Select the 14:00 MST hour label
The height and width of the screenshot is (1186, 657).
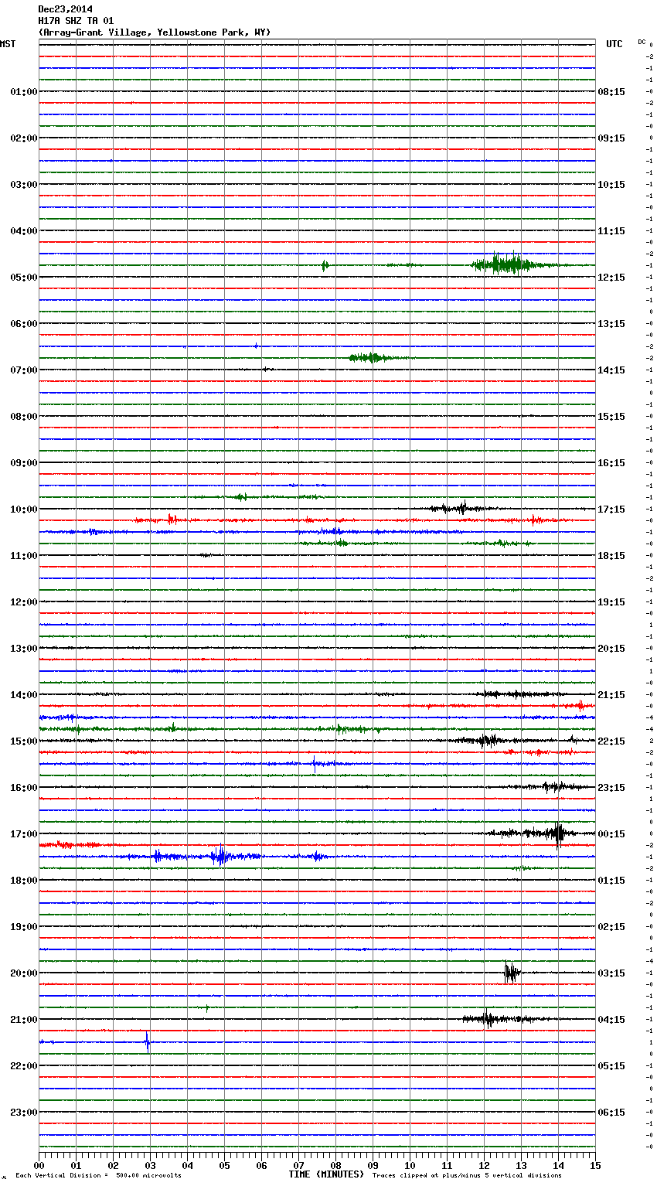click(23, 695)
